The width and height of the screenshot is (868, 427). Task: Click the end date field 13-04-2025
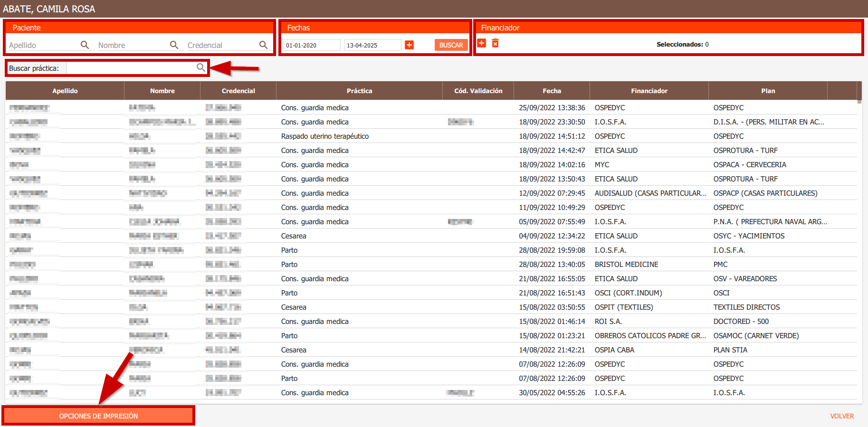[x=372, y=45]
